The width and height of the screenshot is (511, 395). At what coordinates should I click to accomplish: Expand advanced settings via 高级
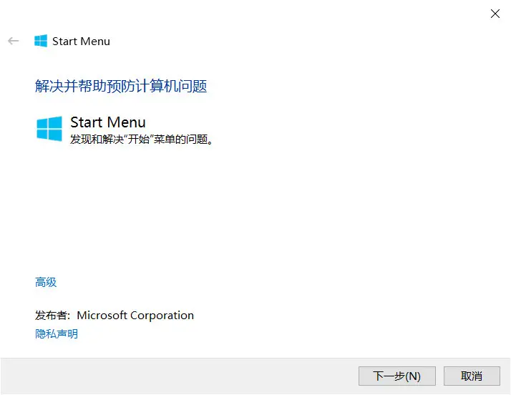(46, 282)
